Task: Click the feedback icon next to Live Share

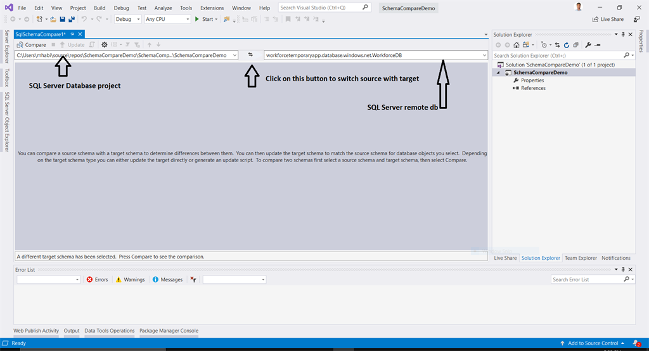Action: point(636,19)
